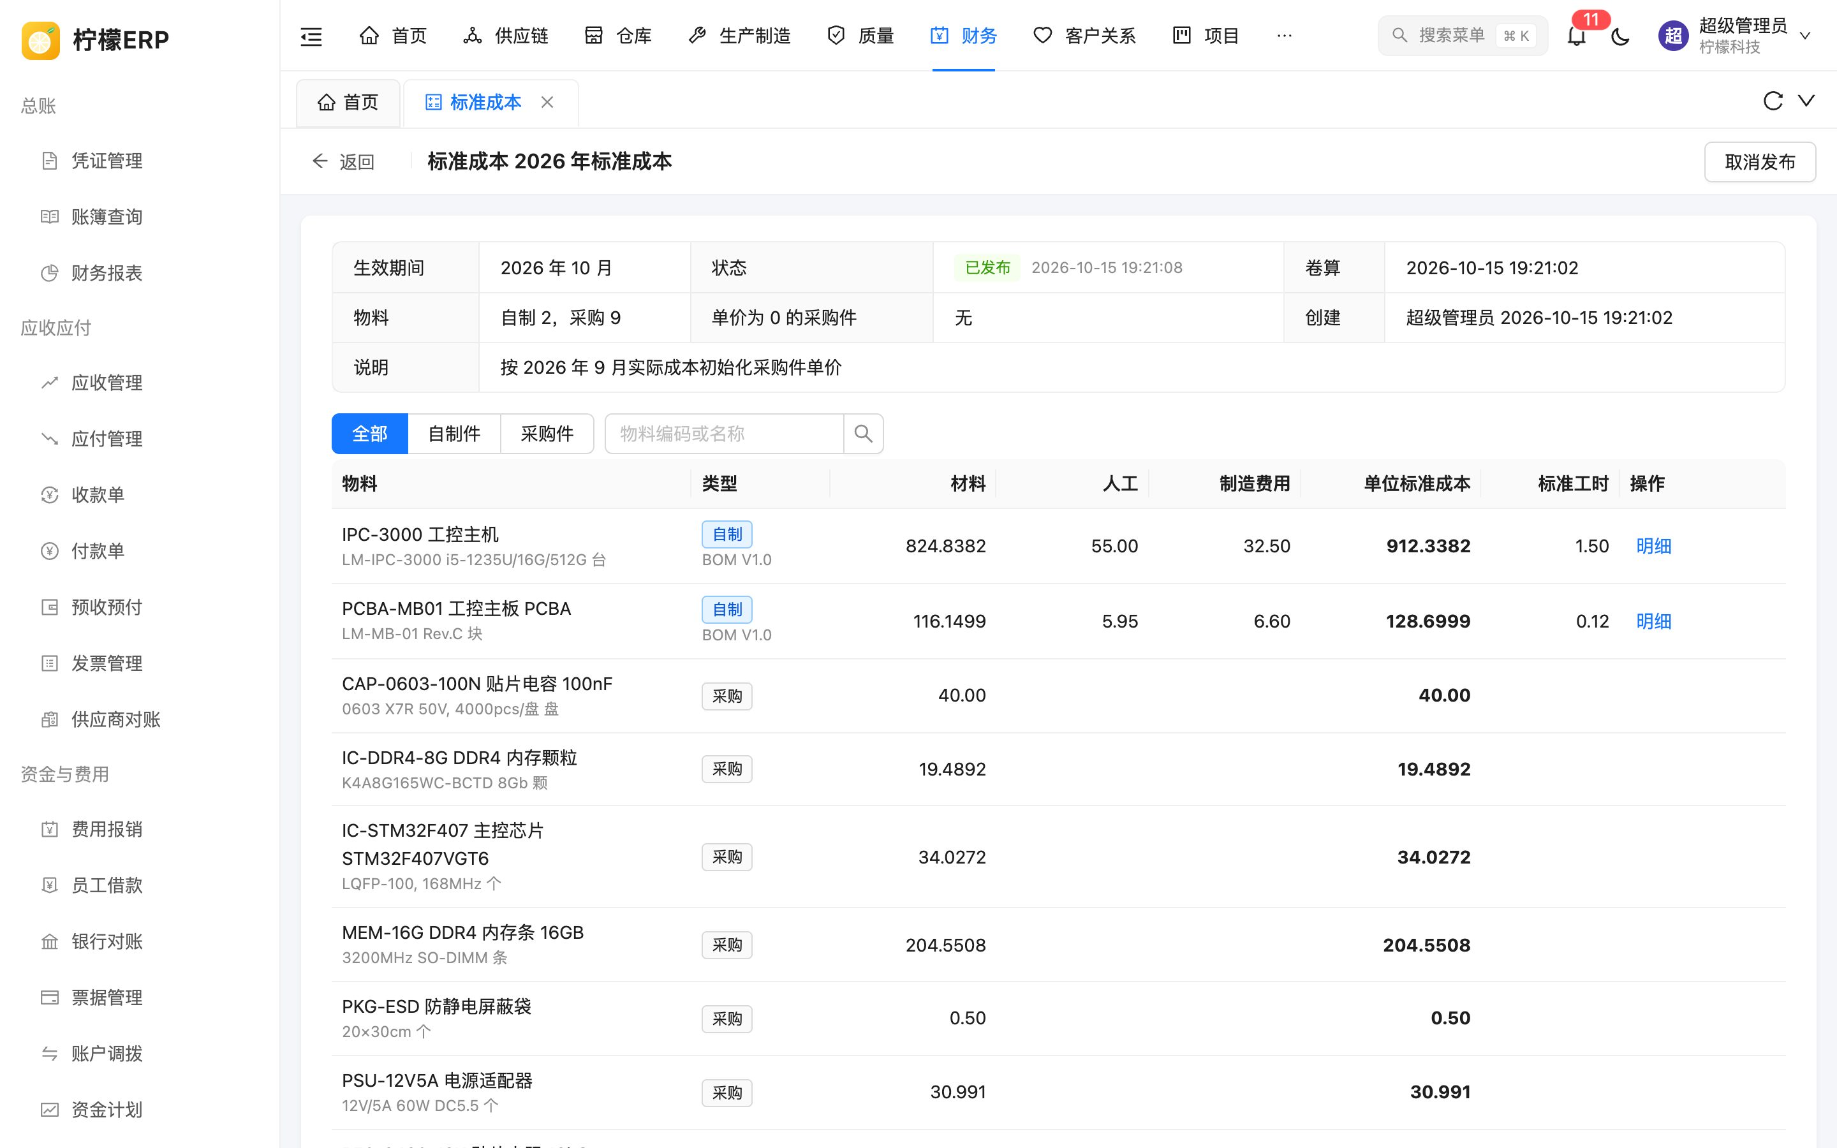
Task: Toggle dark mode moon icon
Action: [x=1620, y=36]
